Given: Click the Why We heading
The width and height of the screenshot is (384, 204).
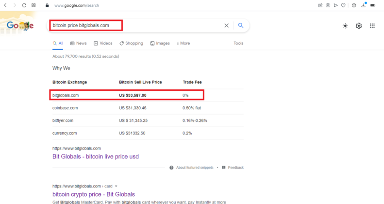Looking at the screenshot, I should click(61, 68).
